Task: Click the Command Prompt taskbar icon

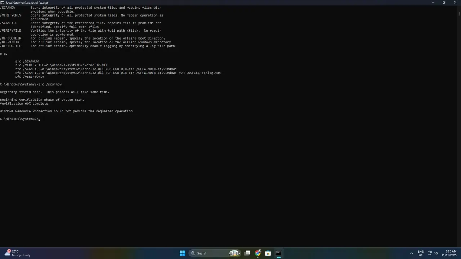Action: (278, 253)
